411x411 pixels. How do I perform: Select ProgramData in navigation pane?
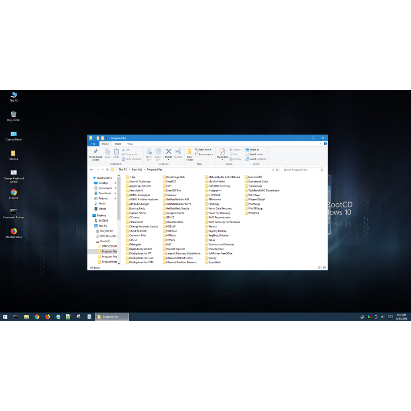[107, 262]
